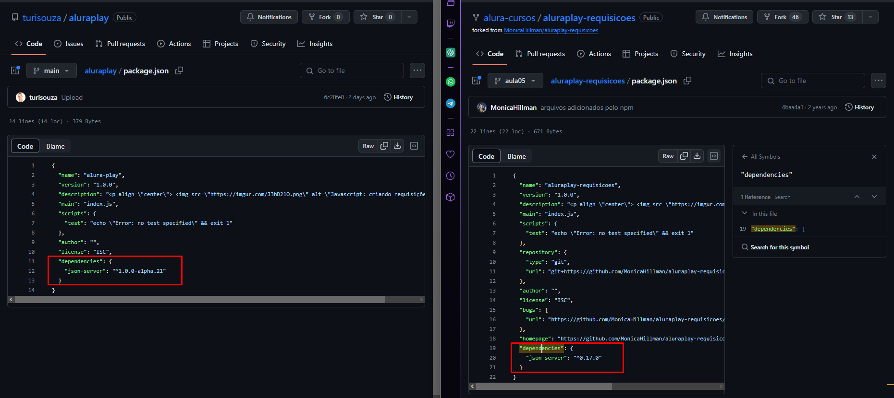Image resolution: width=894 pixels, height=398 pixels.
Task: Switch to Blame view in right window
Action: pyautogui.click(x=516, y=156)
